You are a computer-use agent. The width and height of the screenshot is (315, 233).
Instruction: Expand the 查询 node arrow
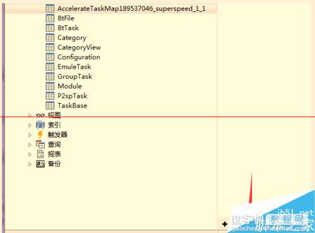pos(30,145)
